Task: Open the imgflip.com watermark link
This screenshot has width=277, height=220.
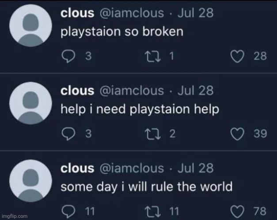Action: pyautogui.click(x=15, y=216)
